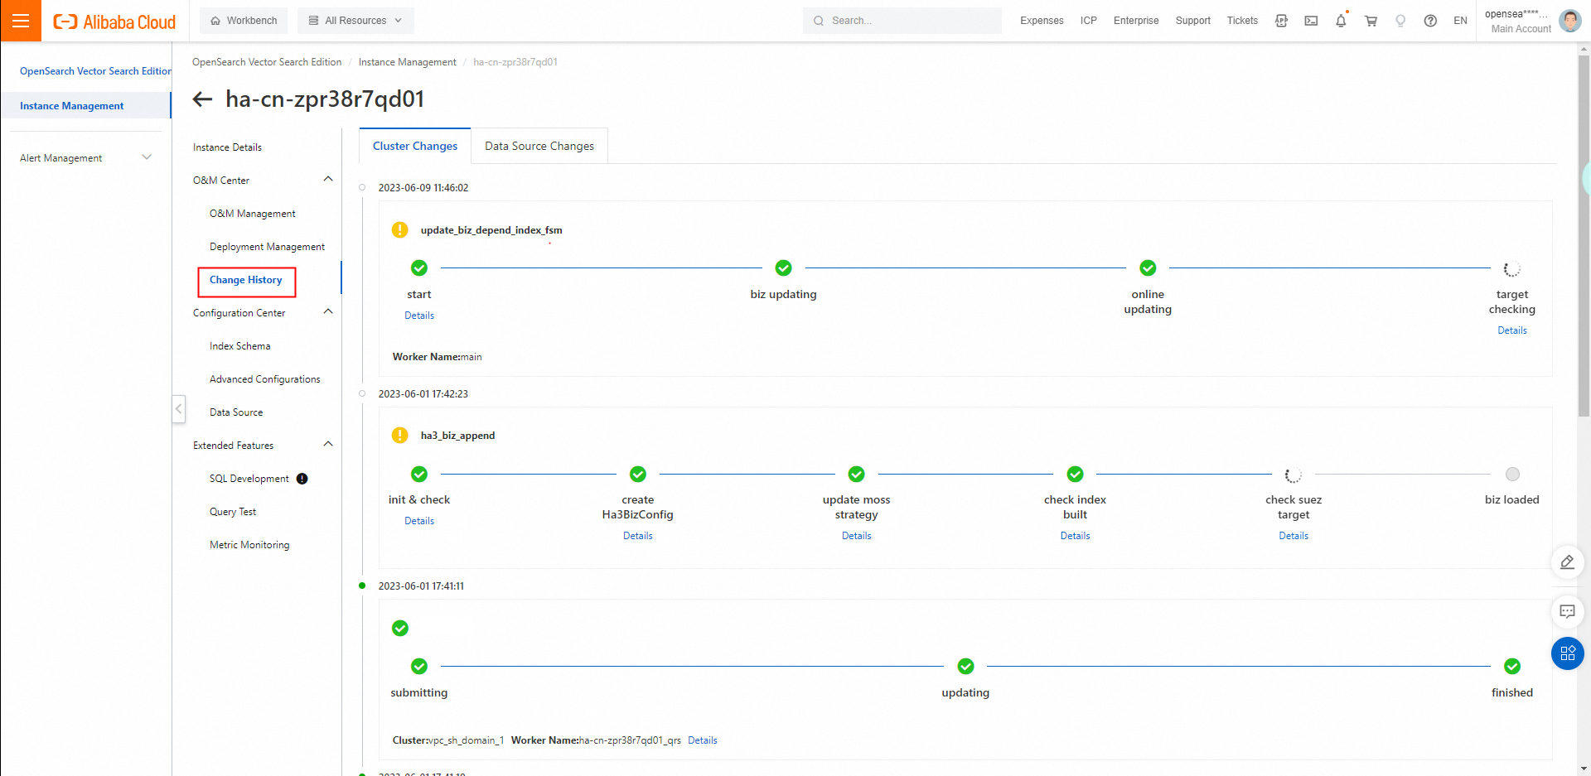This screenshot has width=1591, height=776.
Task: Open the shopping cart icon
Action: (1371, 21)
